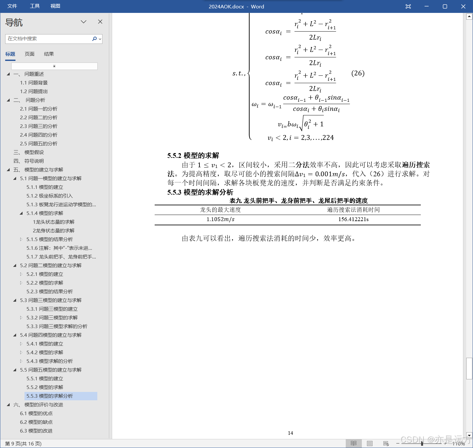Screen dimensions: 473x448
Task: Toggle the auto-hide reading toolbar icon in title bar
Action: [x=408, y=6]
